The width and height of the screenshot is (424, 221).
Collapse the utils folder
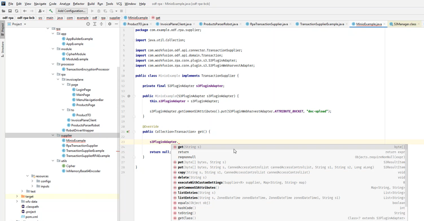click(53, 161)
